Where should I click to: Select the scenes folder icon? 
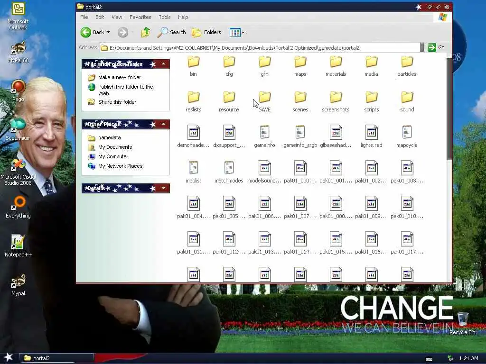click(300, 97)
